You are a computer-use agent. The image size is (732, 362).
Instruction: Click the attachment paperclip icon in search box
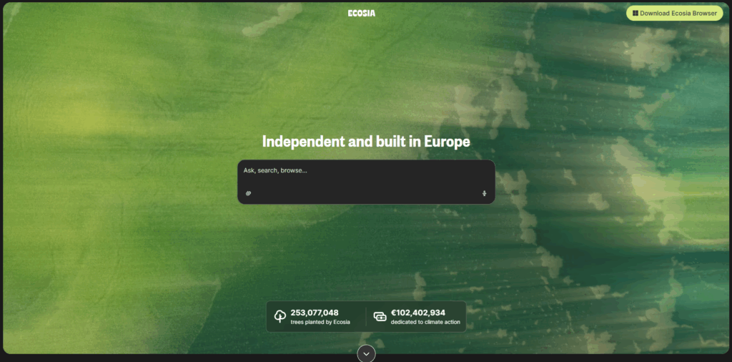[248, 193]
